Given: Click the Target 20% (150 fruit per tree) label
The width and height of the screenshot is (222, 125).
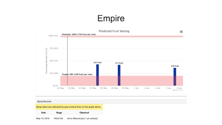Looking at the screenshot, I should pyautogui.click(x=77, y=74).
